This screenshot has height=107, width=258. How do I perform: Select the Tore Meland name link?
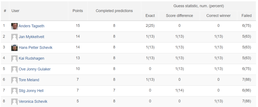coord(29,80)
